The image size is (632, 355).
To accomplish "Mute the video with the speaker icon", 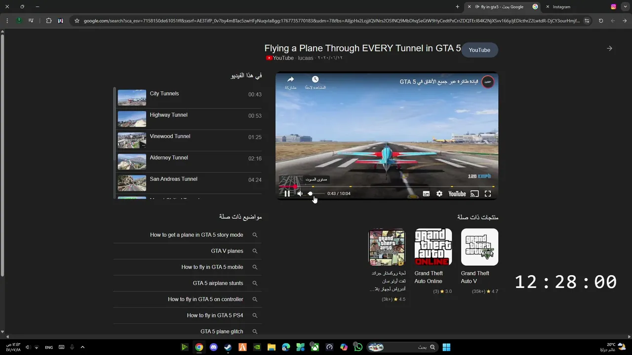I will [300, 194].
